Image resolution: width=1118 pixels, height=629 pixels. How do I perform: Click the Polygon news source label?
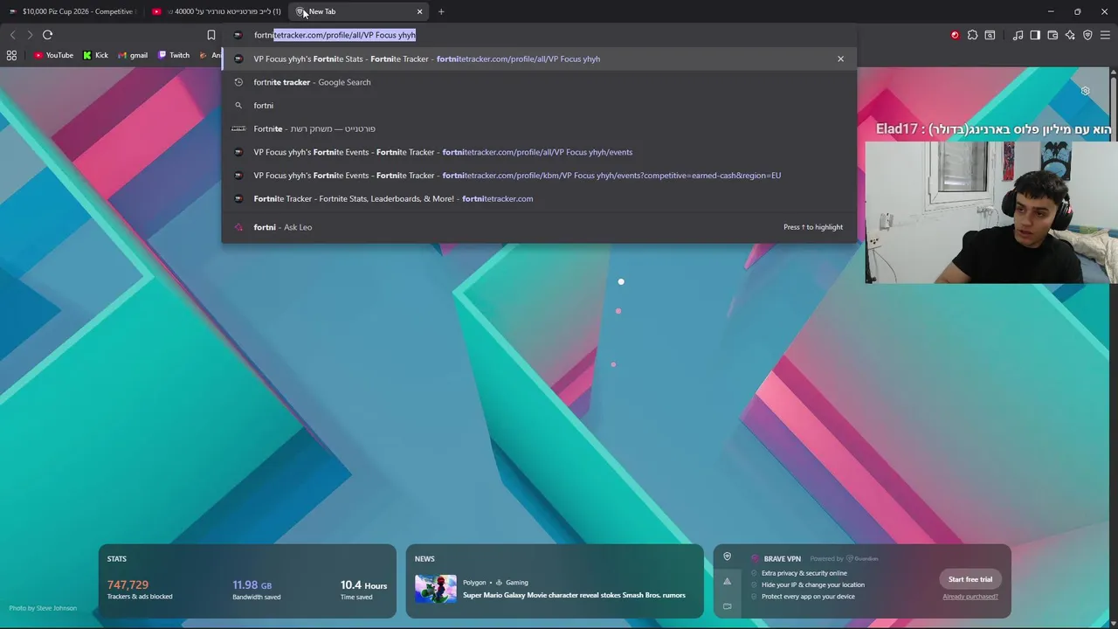(474, 583)
